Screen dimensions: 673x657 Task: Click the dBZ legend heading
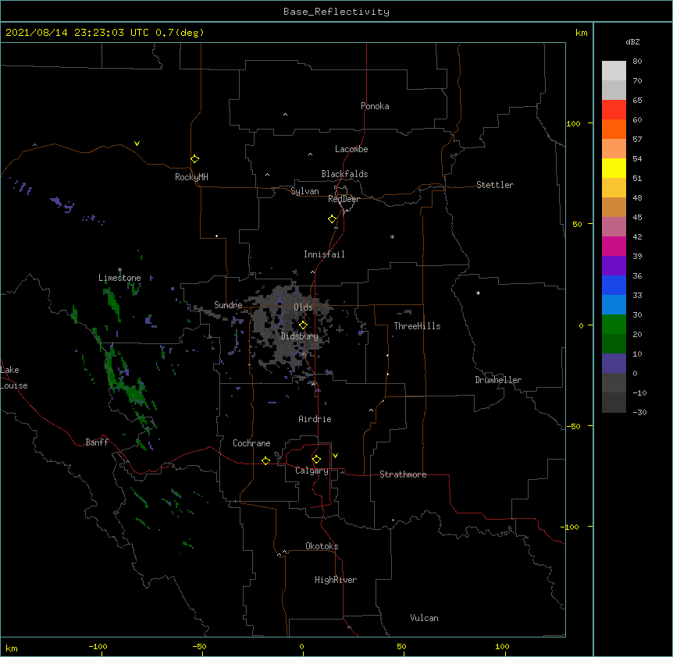point(632,41)
